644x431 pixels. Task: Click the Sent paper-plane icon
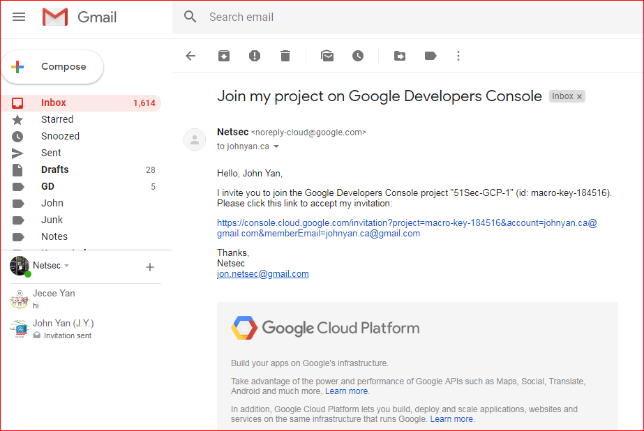[17, 153]
